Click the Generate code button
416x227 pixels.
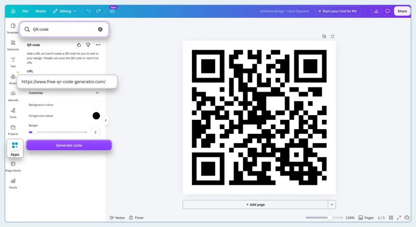[69, 145]
